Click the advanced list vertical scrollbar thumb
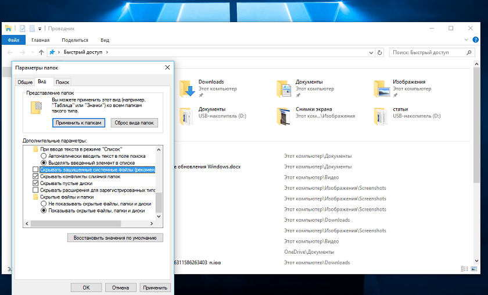 coord(159,202)
